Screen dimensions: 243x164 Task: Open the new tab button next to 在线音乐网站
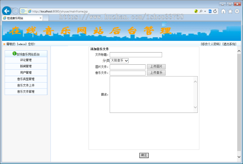[x=46, y=18]
